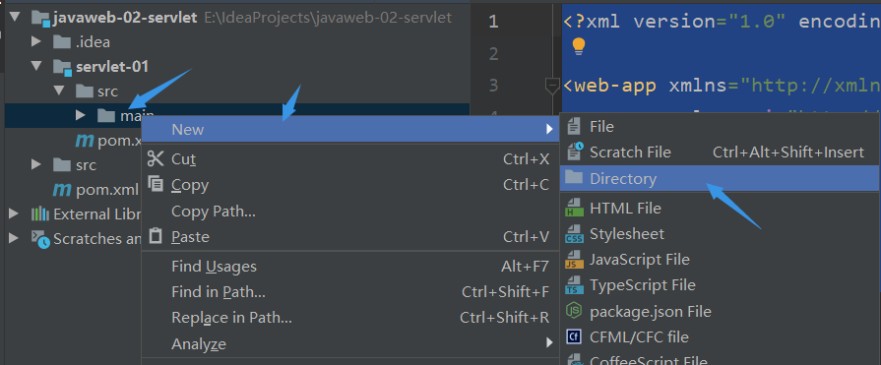Select the Stylesheet CSS icon
Viewport: 881px width, 365px height.
coord(574,233)
